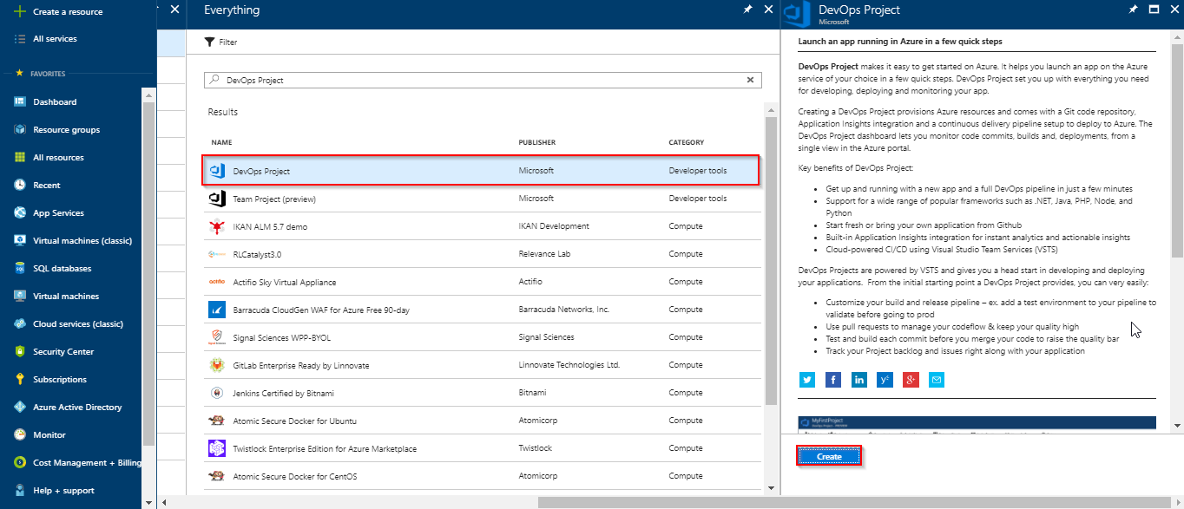Sort results by the CATEGORY column header
1184x509 pixels.
687,142
